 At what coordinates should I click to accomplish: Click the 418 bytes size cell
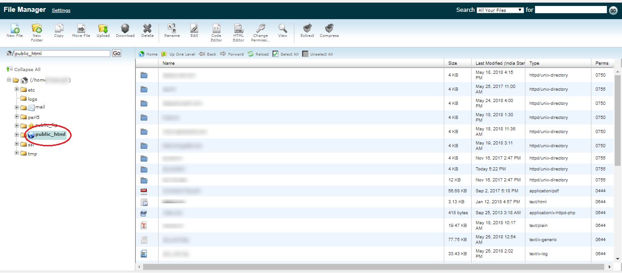coord(458,213)
